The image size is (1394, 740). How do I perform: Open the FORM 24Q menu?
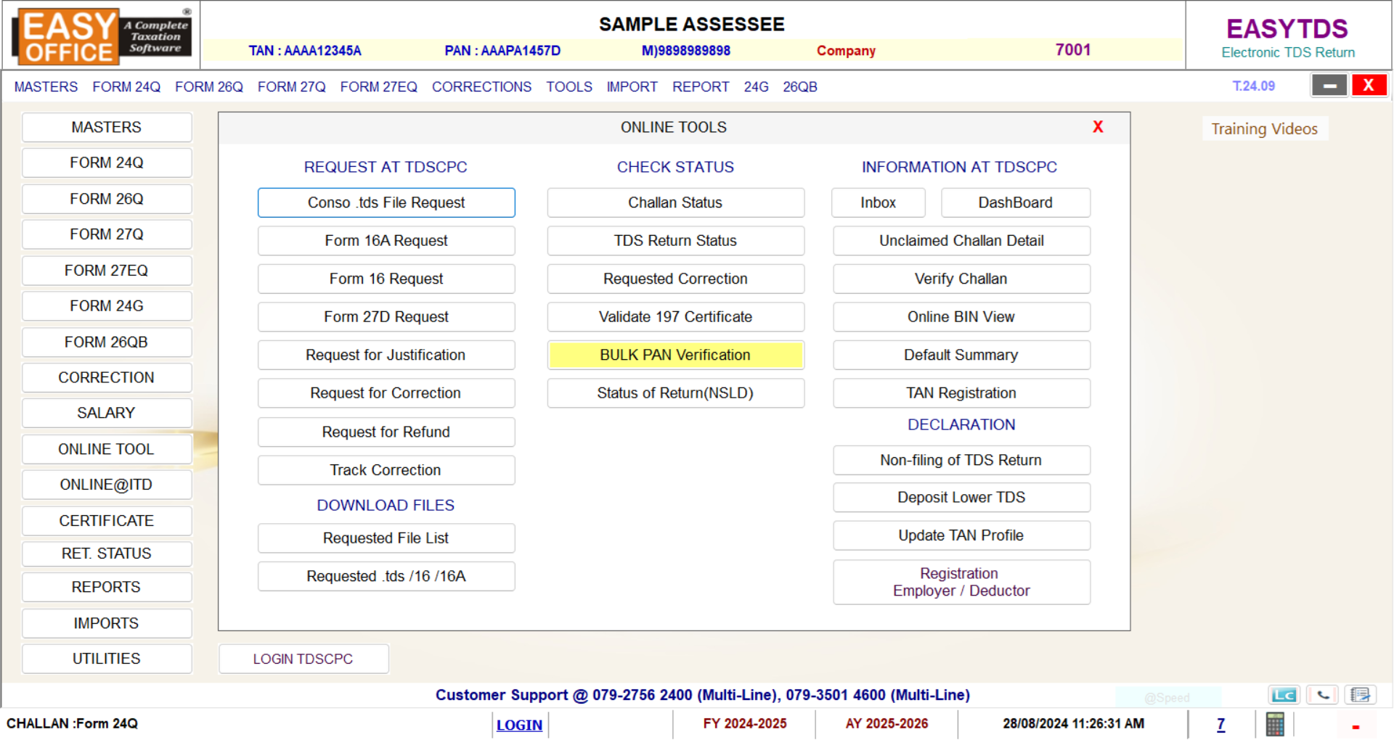tap(126, 87)
